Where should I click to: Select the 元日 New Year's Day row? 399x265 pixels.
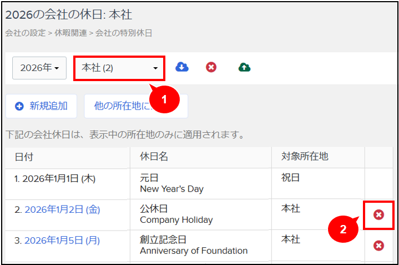point(199,184)
